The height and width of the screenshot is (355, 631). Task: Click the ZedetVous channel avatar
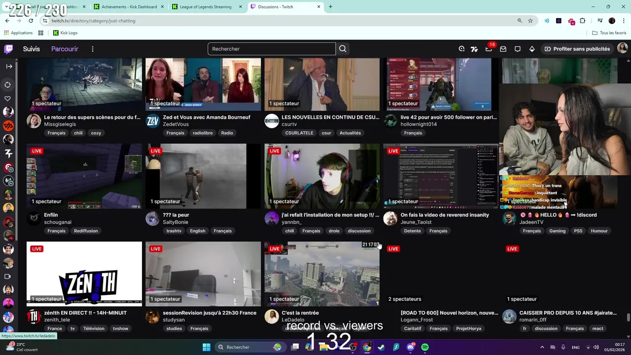(x=153, y=121)
